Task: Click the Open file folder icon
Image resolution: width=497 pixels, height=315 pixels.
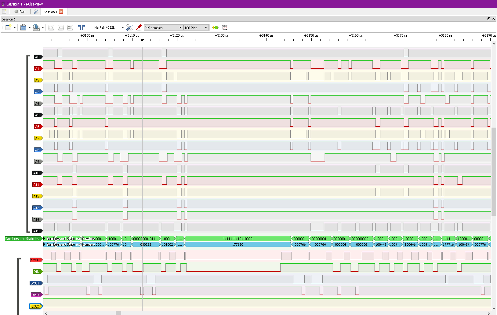Action: (x=23, y=27)
